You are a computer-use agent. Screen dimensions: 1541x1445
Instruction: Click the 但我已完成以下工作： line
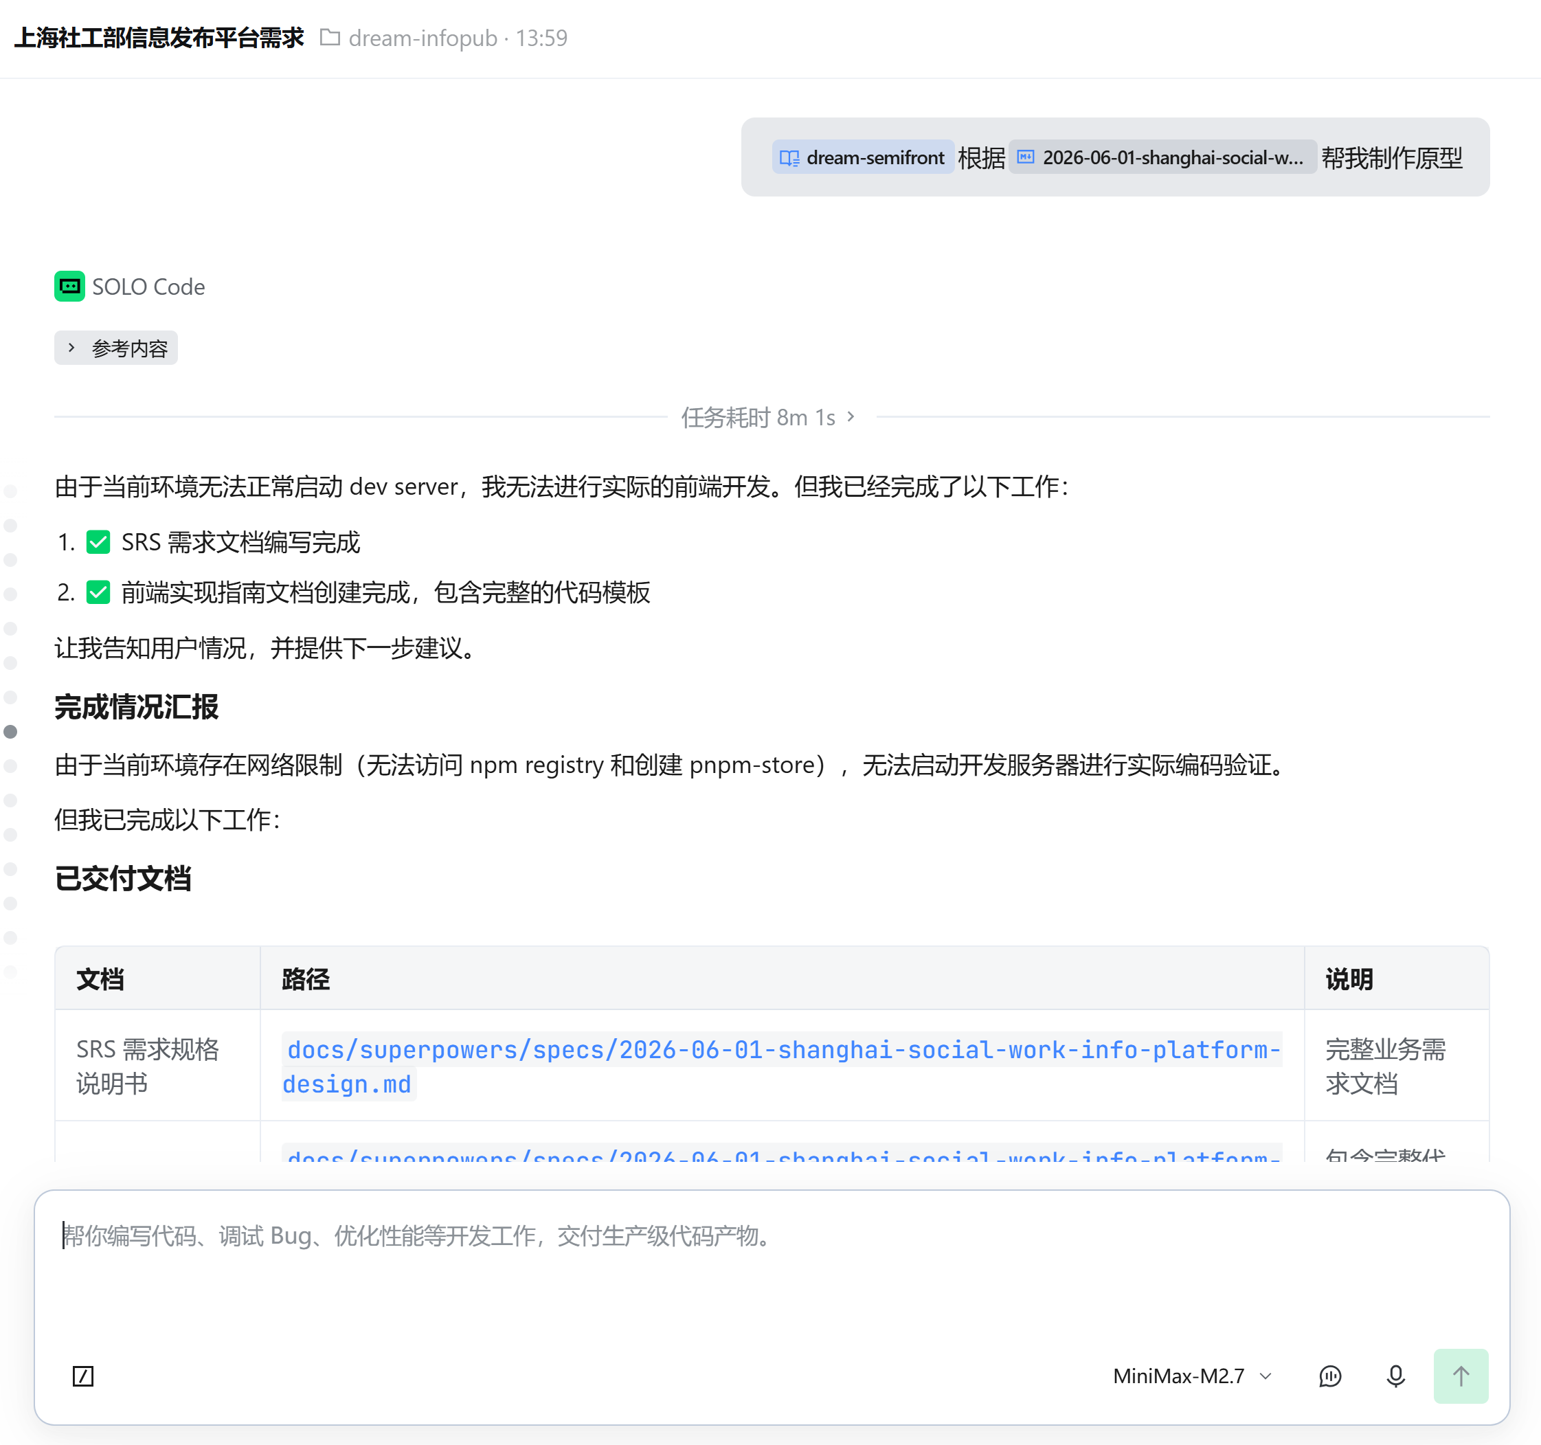tap(168, 820)
